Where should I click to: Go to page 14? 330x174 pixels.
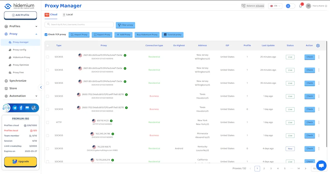298,168
